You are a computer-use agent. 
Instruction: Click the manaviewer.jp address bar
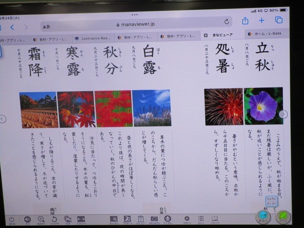(x=138, y=24)
